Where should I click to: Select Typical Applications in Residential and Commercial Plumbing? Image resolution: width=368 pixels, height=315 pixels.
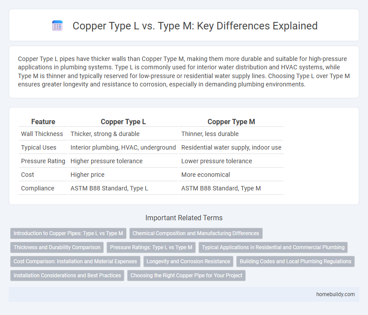273,247
